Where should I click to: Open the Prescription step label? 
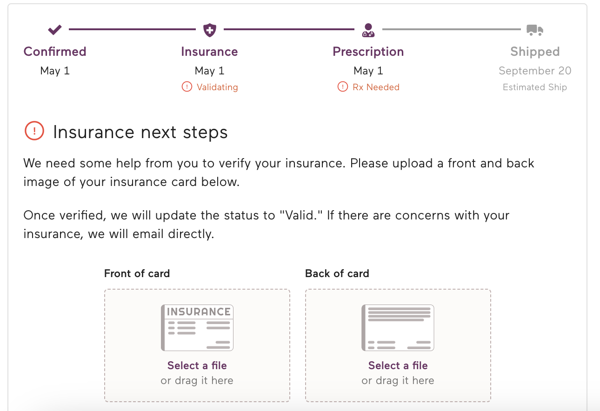[368, 52]
